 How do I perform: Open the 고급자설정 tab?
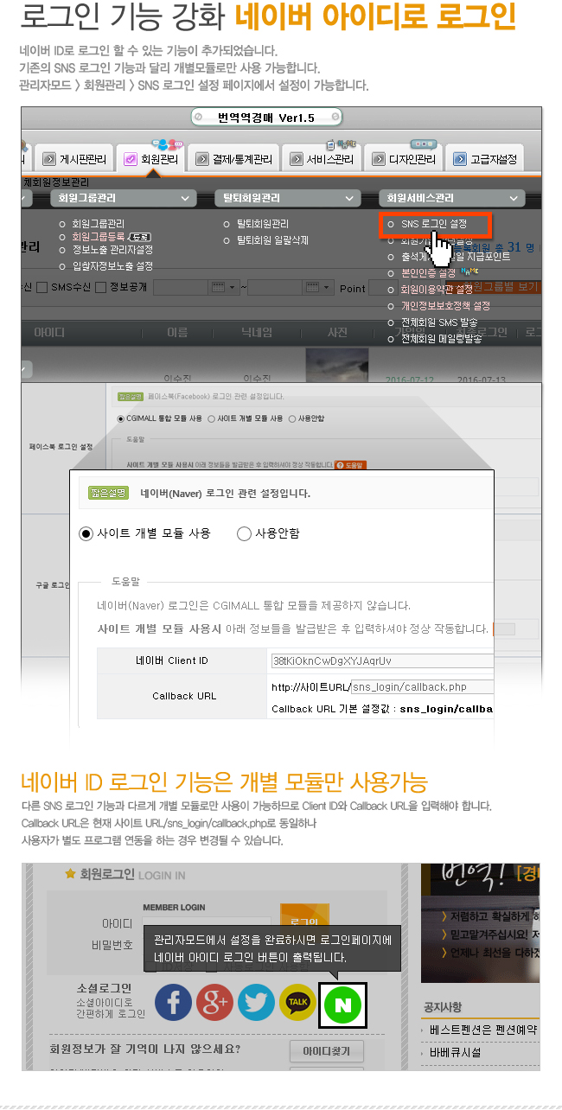tap(483, 159)
